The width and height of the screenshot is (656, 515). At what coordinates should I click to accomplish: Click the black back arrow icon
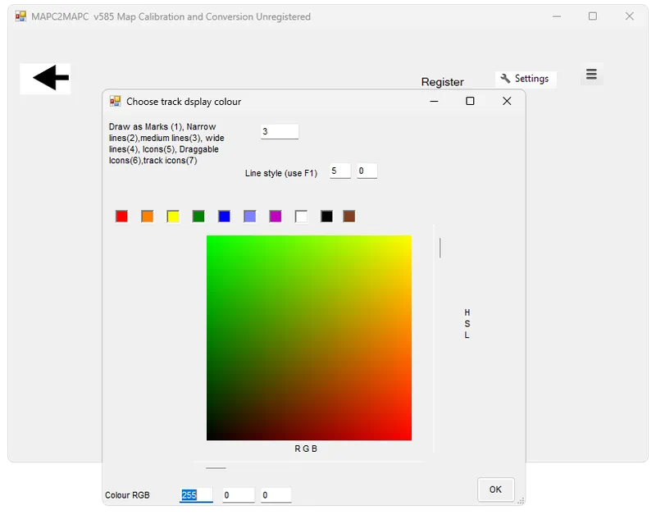[x=45, y=78]
